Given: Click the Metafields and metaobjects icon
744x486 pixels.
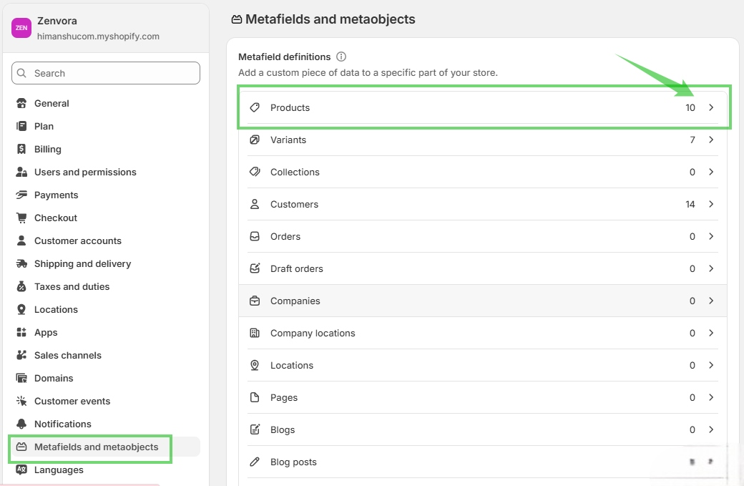Looking at the screenshot, I should 22,447.
